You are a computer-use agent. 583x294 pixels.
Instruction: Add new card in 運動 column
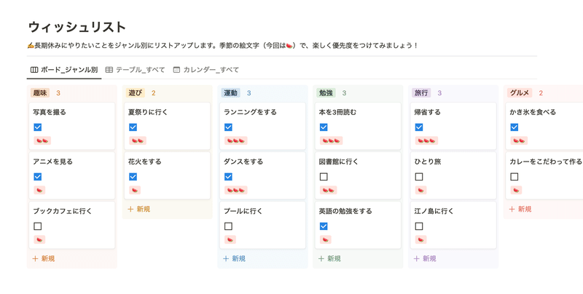pos(234,259)
